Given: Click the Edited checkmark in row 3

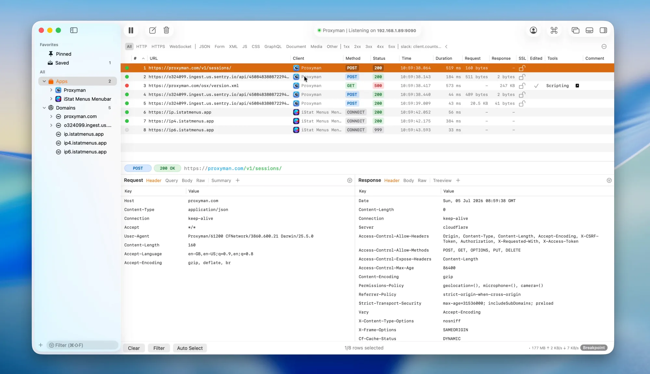Looking at the screenshot, I should tap(536, 86).
